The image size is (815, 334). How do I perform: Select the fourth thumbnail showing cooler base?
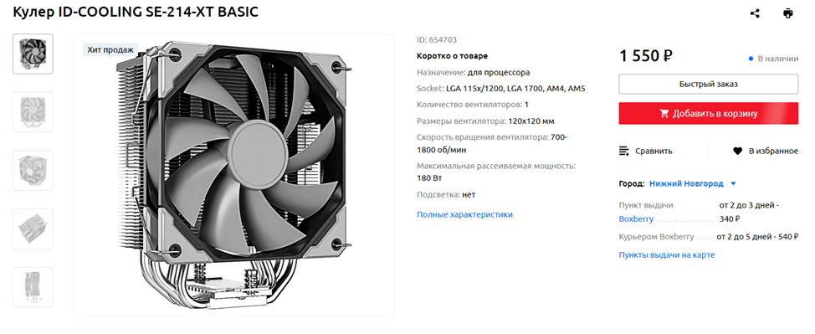point(33,229)
